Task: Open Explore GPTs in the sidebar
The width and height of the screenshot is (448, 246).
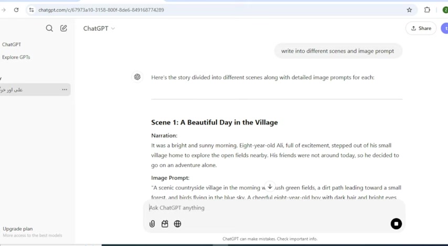Action: [x=16, y=57]
